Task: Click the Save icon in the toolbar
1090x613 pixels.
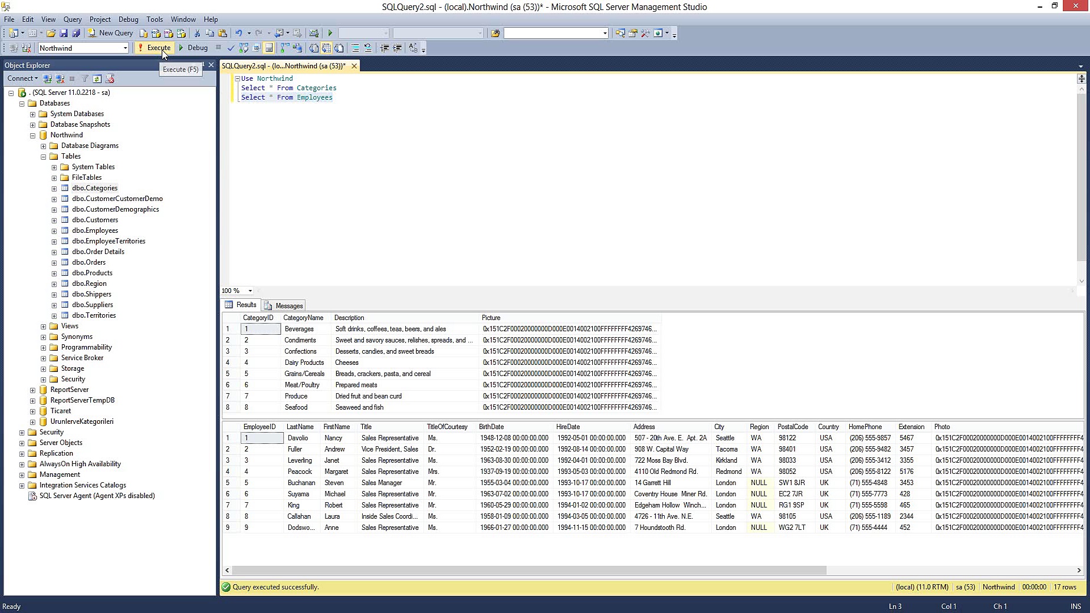Action: tap(64, 32)
